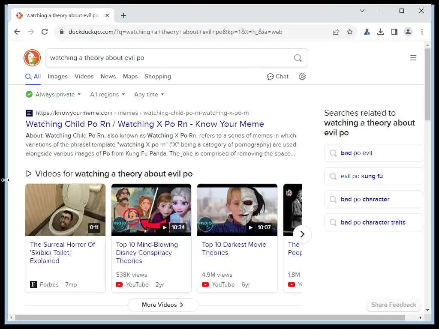
Task: Show next videos with the carousel arrow
Action: [302, 234]
